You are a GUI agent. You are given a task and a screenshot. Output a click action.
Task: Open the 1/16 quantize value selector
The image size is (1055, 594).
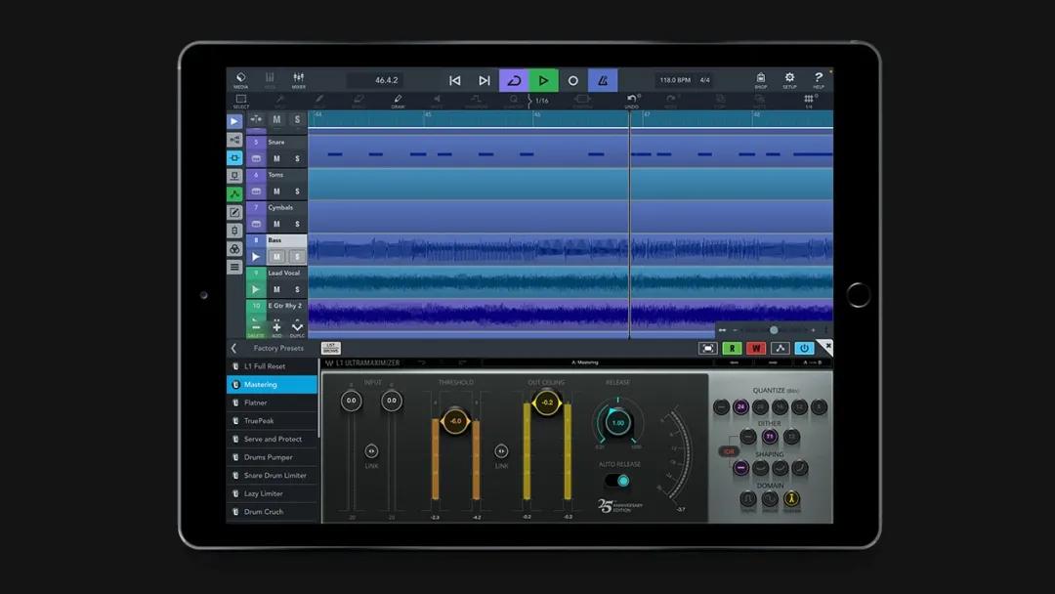tap(541, 101)
